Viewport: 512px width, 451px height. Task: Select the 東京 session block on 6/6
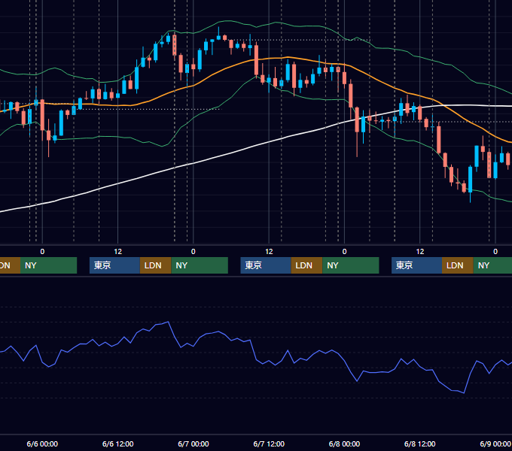(114, 265)
